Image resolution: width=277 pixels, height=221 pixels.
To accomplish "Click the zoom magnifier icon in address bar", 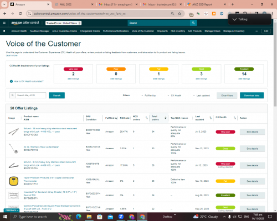I will (x=172, y=14).
